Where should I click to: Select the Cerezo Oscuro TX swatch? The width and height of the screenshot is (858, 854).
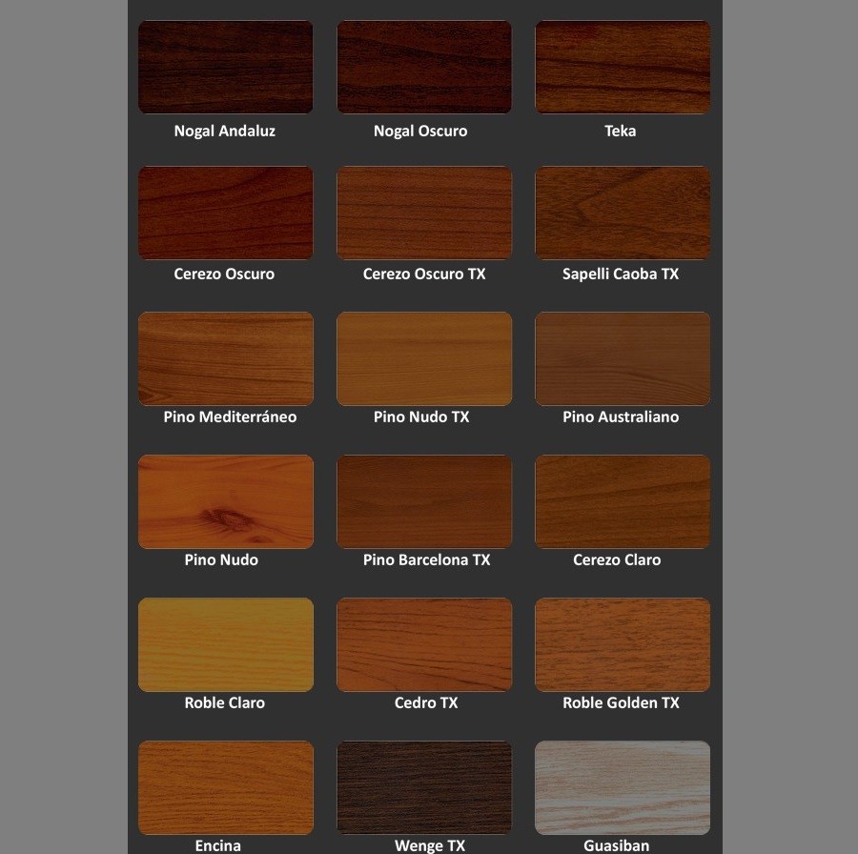click(x=424, y=213)
